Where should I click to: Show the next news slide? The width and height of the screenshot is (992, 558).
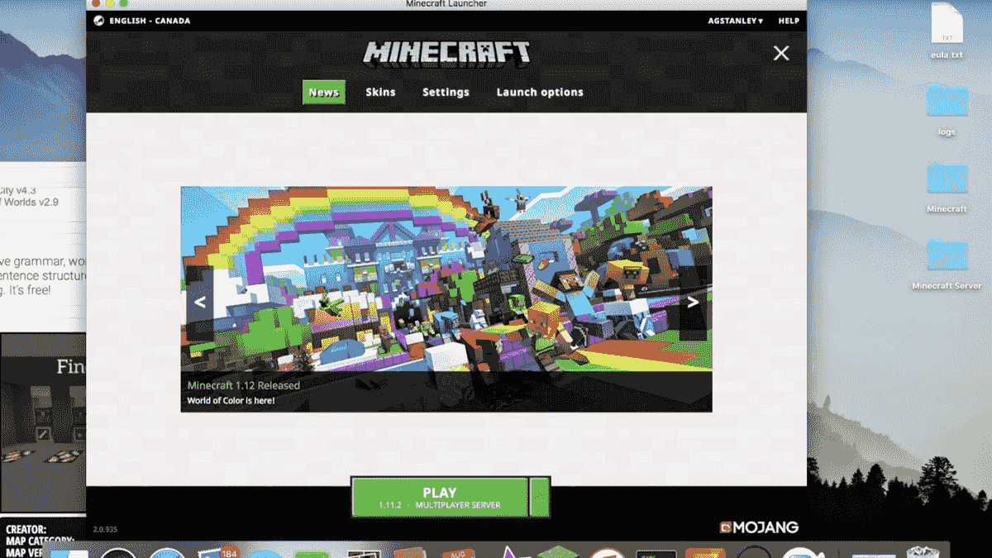pyautogui.click(x=693, y=302)
